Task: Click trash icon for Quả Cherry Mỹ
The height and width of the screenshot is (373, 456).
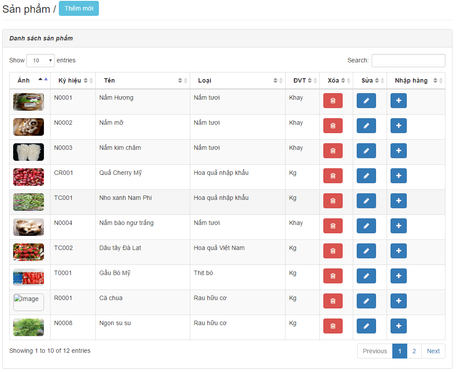Action: [x=333, y=176]
